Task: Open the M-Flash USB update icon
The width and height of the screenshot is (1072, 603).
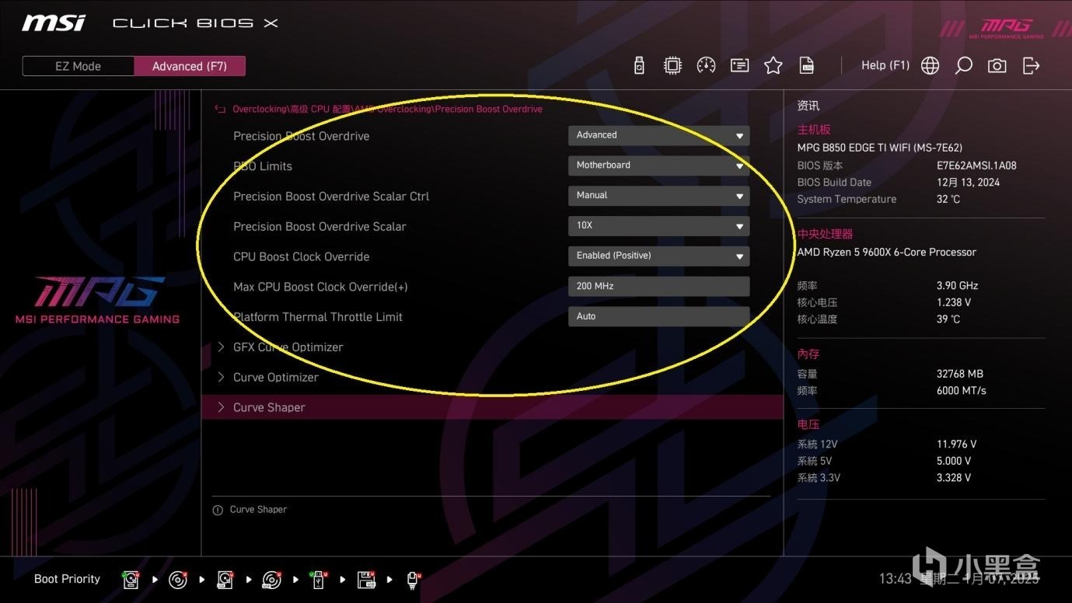Action: pyautogui.click(x=639, y=66)
